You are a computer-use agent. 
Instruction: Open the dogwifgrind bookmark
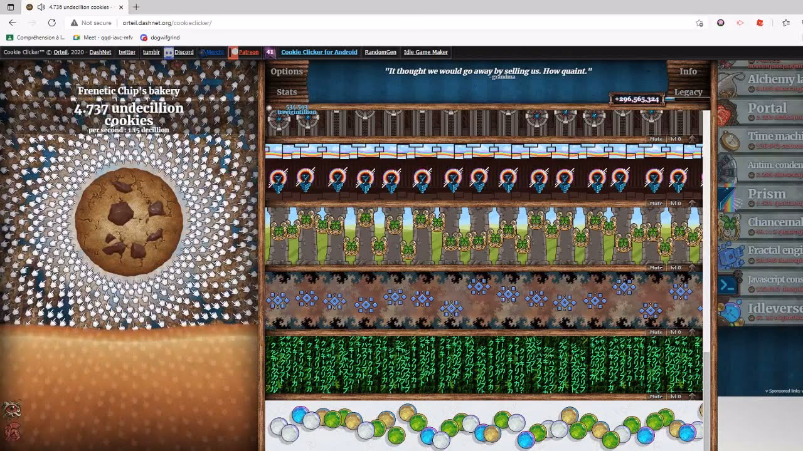(x=160, y=38)
